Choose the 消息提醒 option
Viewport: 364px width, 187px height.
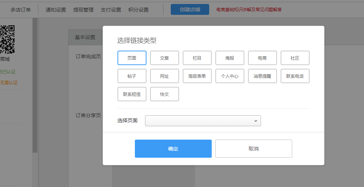[262, 76]
